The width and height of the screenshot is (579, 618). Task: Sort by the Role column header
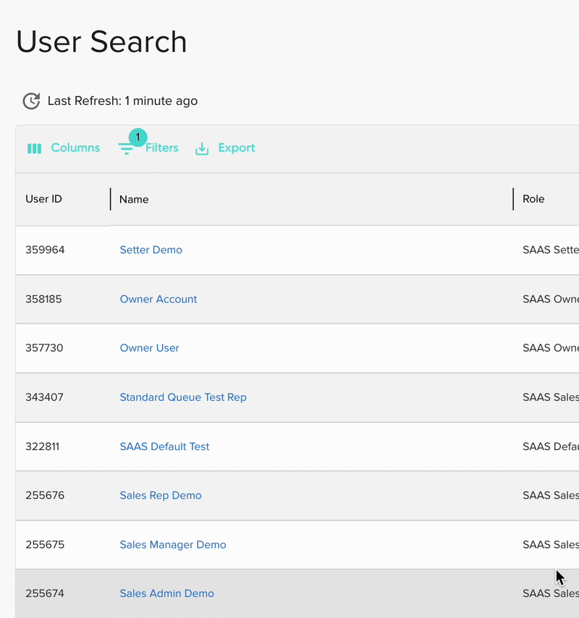coord(533,199)
